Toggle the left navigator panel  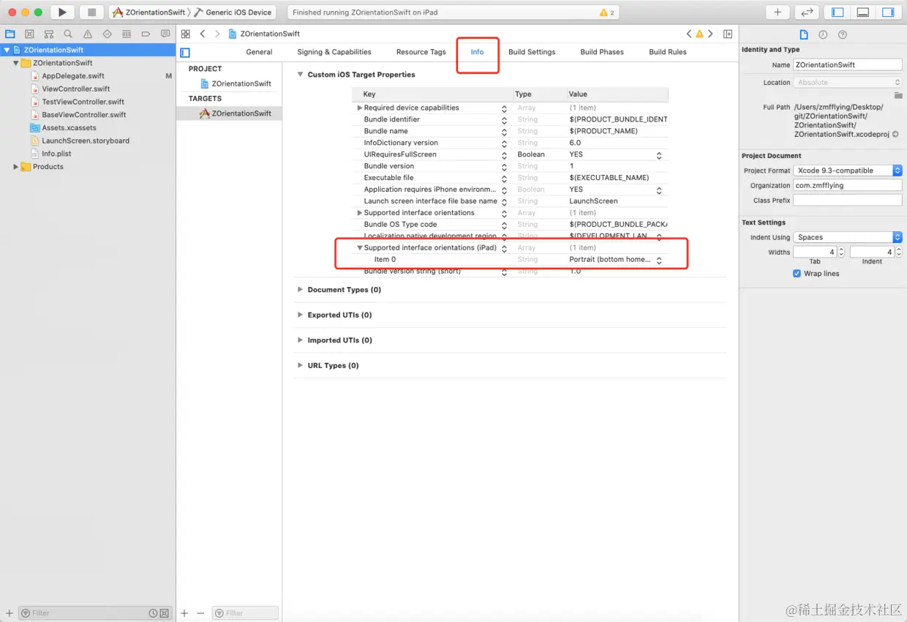pyautogui.click(x=838, y=12)
